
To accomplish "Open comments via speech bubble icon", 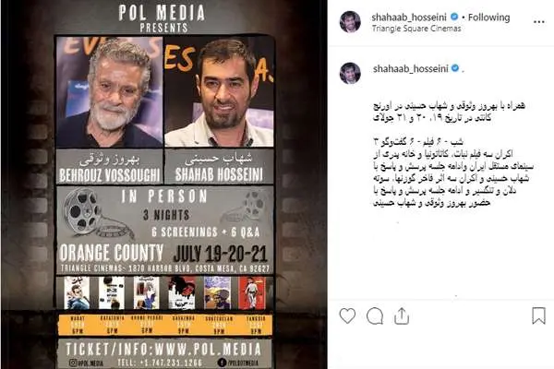I will point(375,315).
